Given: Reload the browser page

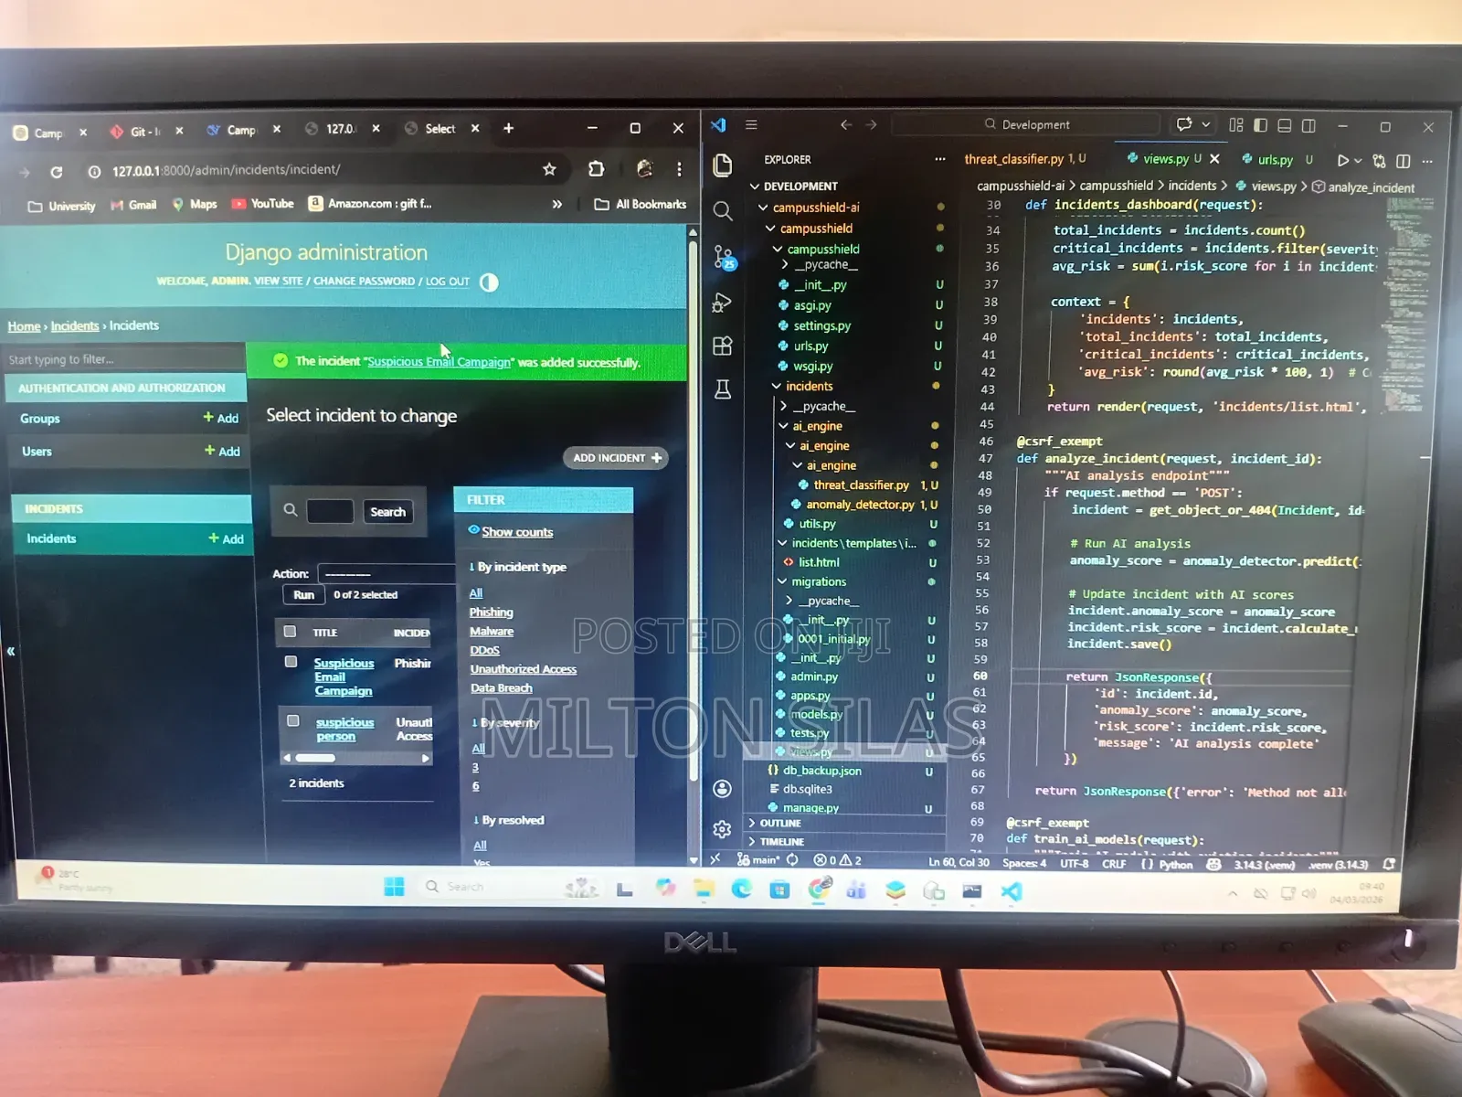Looking at the screenshot, I should click(57, 172).
